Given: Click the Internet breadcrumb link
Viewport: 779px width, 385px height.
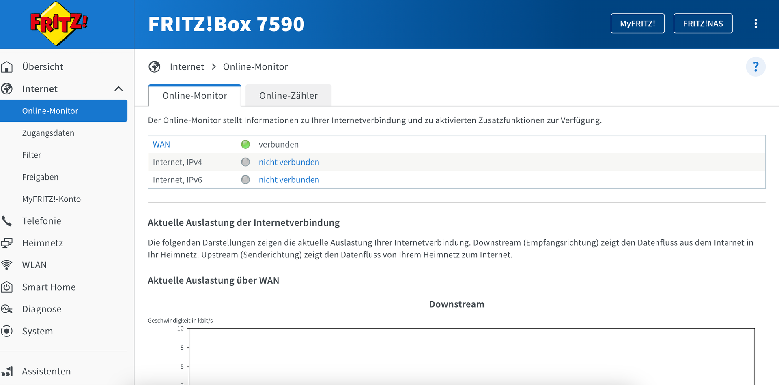Looking at the screenshot, I should [187, 67].
